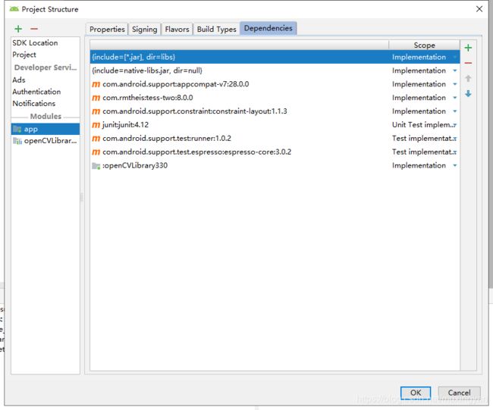Switch to the Build Types tab

click(x=216, y=30)
